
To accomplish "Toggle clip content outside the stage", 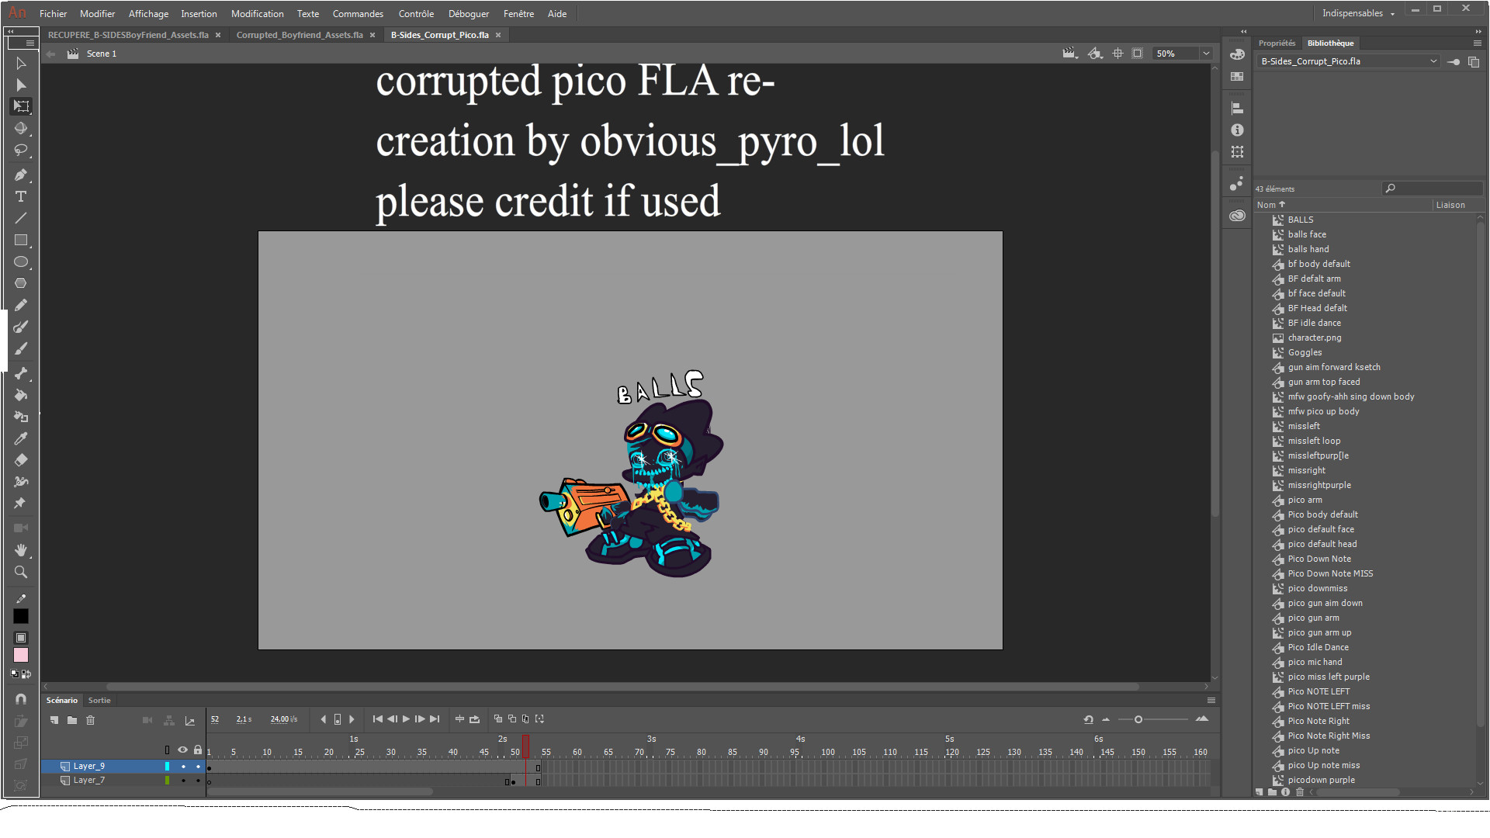I will tap(1138, 54).
